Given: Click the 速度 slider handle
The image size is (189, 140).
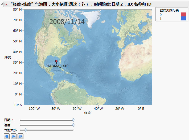Looking at the screenshot, I should click(x=73, y=125).
